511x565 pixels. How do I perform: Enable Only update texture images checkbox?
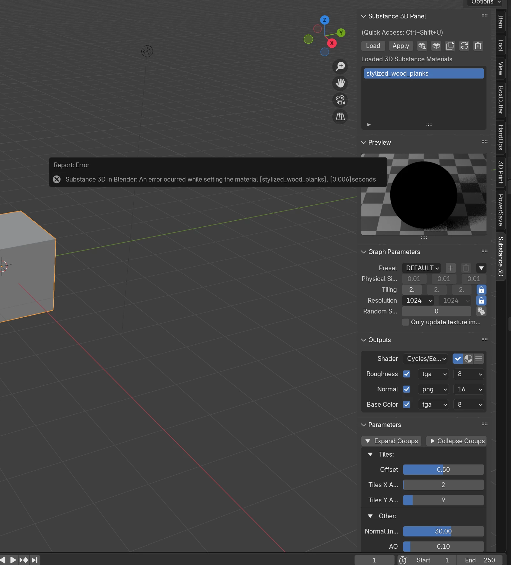click(406, 322)
